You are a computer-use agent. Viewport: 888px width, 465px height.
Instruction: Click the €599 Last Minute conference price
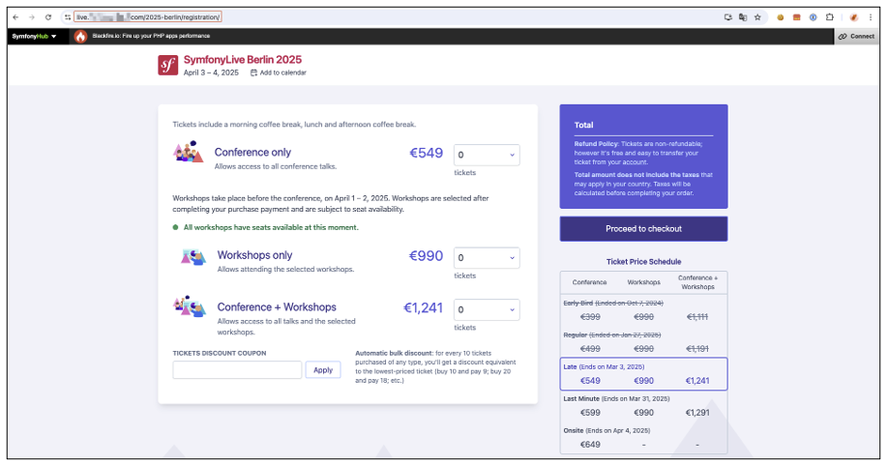coord(590,413)
